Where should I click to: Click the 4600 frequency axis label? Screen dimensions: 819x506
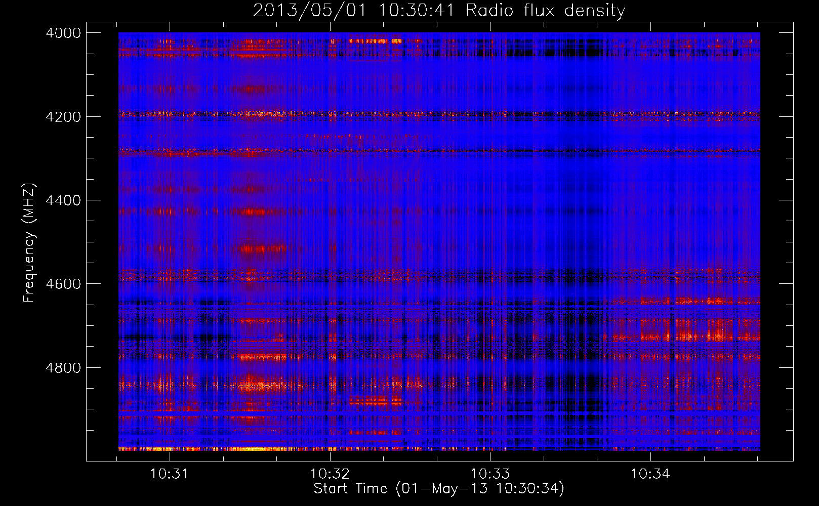coord(63,284)
